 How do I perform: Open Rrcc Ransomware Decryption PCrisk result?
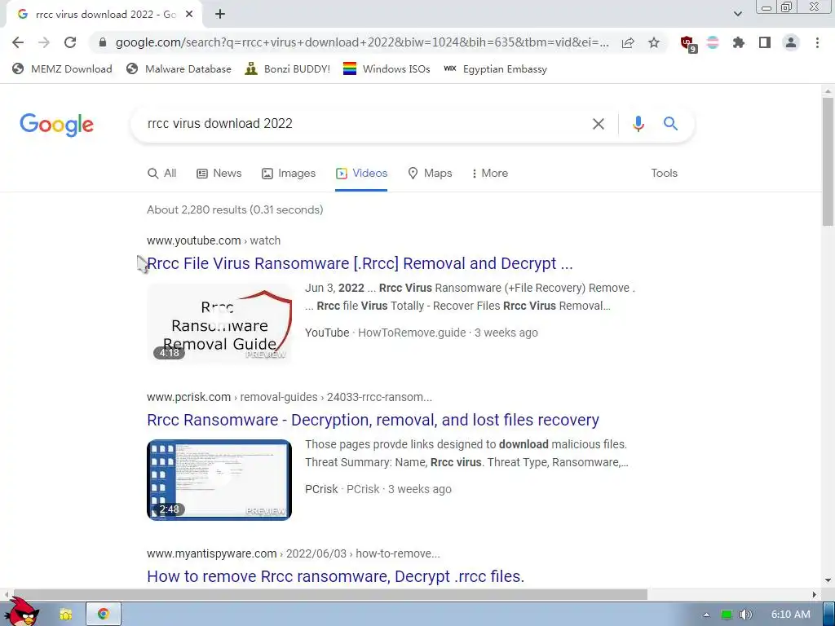pos(373,420)
